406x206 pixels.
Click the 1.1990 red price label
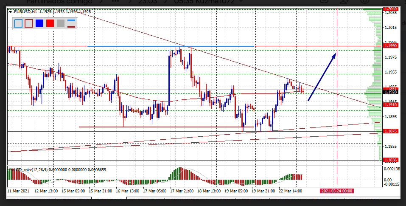tap(390, 45)
